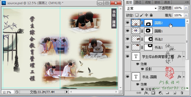
Task: Click mask link icon on 书法2 layer
Action: (142, 39)
